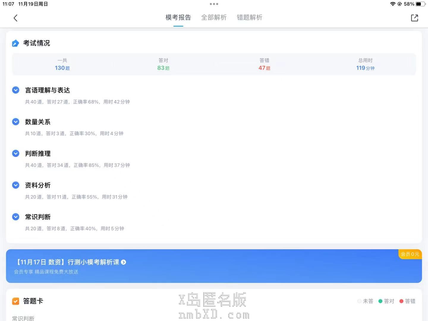Expand the 数量关系 section chevron

[16, 122]
